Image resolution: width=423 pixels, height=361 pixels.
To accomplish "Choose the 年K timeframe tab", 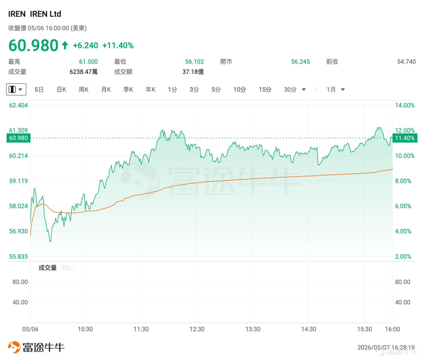I will (150, 89).
